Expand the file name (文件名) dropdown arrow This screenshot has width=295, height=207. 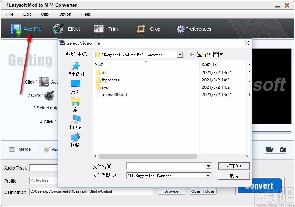click(x=208, y=166)
